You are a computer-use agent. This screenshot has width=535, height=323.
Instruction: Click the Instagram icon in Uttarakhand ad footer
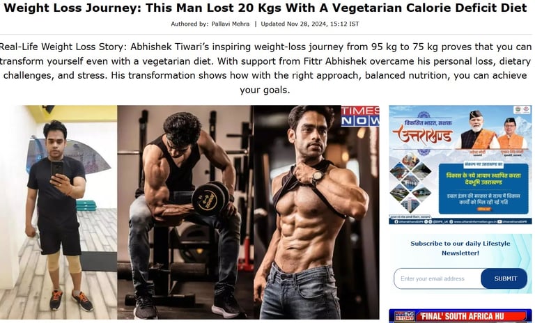[x=431, y=221]
